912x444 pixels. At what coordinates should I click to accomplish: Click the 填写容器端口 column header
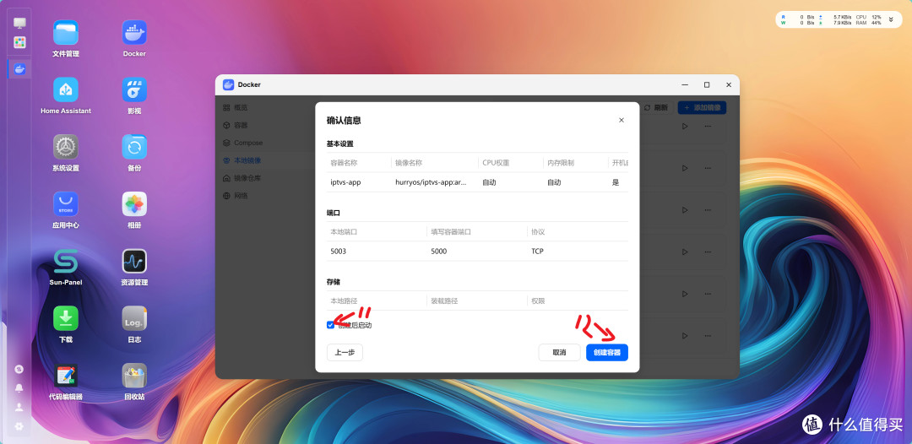pos(451,232)
